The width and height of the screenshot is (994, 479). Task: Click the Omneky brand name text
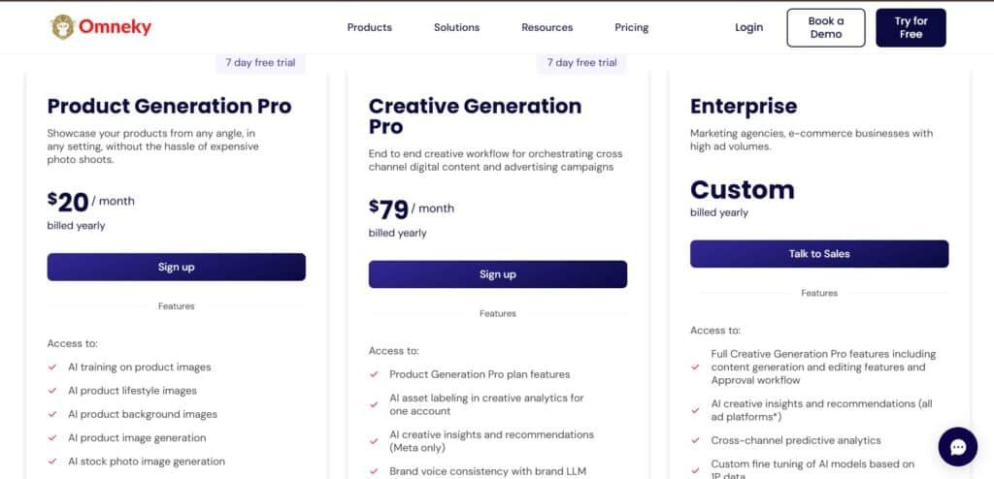(x=116, y=27)
